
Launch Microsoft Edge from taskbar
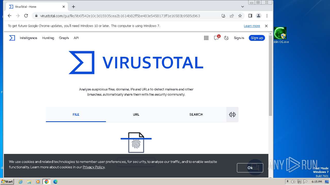coord(55,182)
